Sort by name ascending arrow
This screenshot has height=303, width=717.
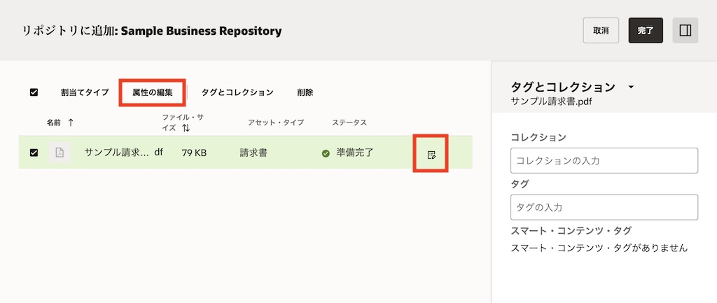[x=71, y=122]
